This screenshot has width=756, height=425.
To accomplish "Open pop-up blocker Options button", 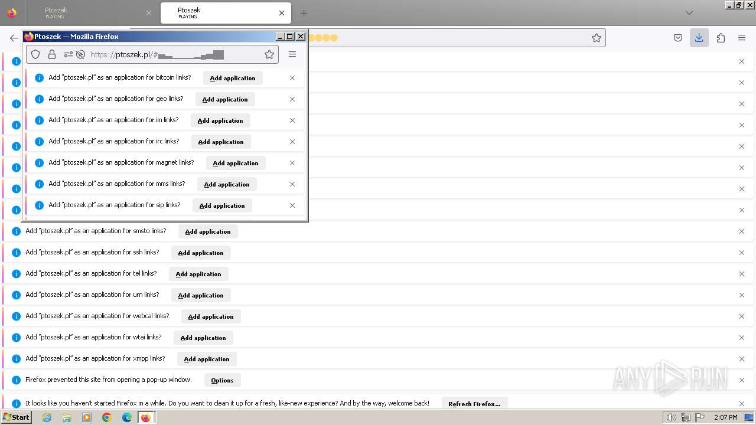I will point(223,380).
